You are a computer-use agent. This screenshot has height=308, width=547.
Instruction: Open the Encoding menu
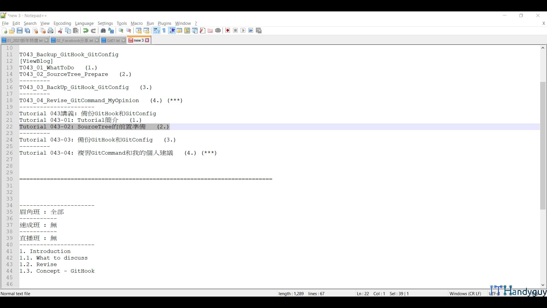pyautogui.click(x=62, y=23)
